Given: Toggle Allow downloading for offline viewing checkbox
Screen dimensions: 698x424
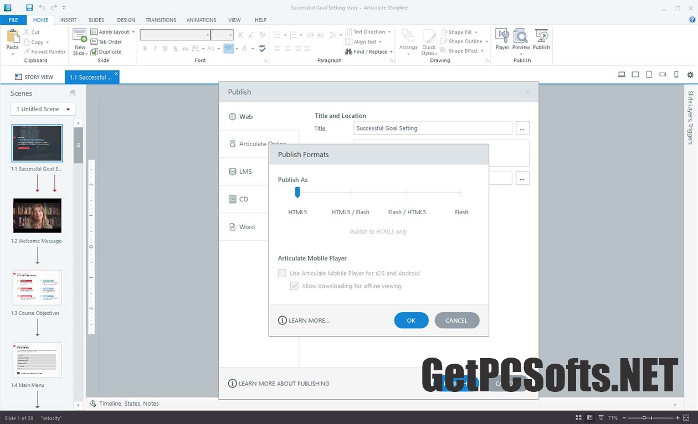Looking at the screenshot, I should pyautogui.click(x=295, y=286).
